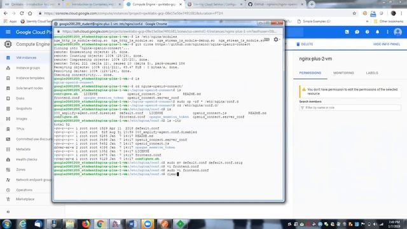Open Health checks in sidebar

pyautogui.click(x=27, y=160)
